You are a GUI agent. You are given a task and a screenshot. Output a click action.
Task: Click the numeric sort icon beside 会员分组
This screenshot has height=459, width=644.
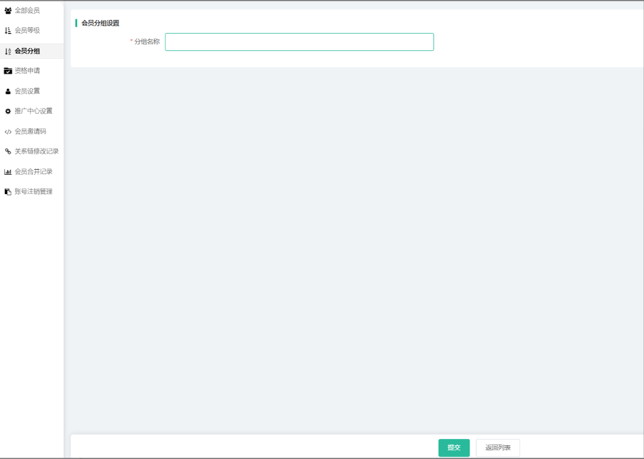(x=8, y=51)
